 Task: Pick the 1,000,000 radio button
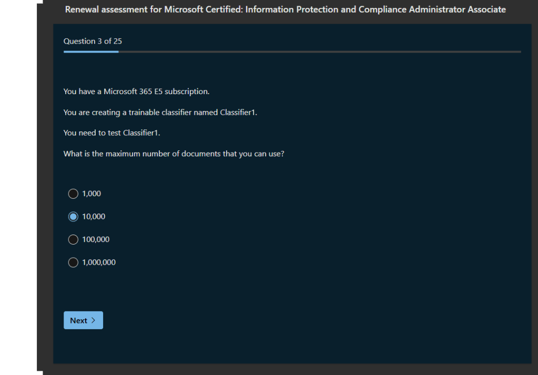click(73, 262)
